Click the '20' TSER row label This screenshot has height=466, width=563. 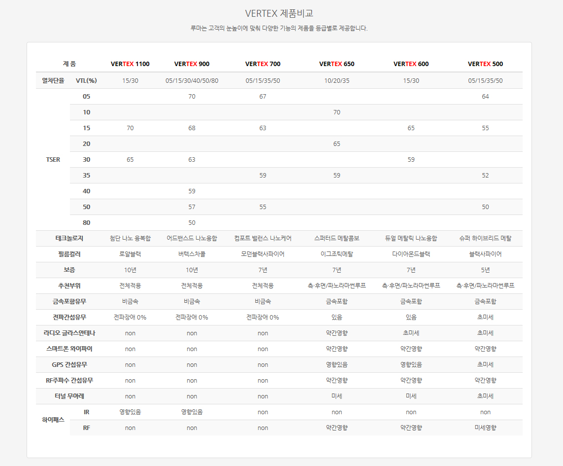tap(87, 144)
